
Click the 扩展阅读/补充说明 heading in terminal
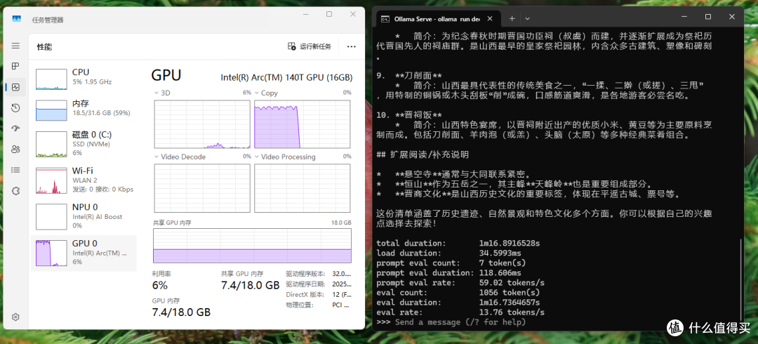(x=423, y=154)
